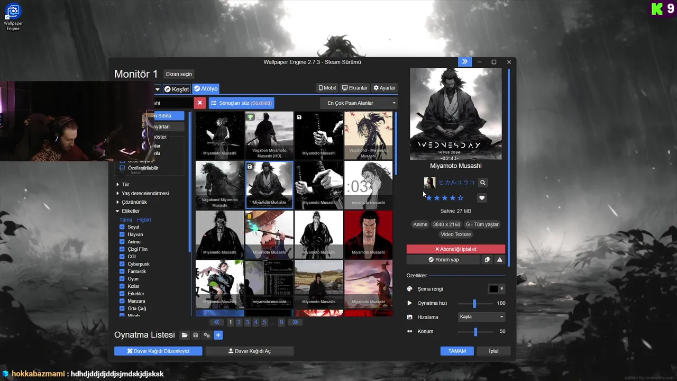Deselect all tags with Hiçbiri link
The image size is (677, 381).
[144, 220]
